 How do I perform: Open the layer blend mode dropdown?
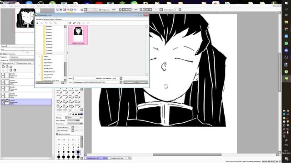click(22, 57)
